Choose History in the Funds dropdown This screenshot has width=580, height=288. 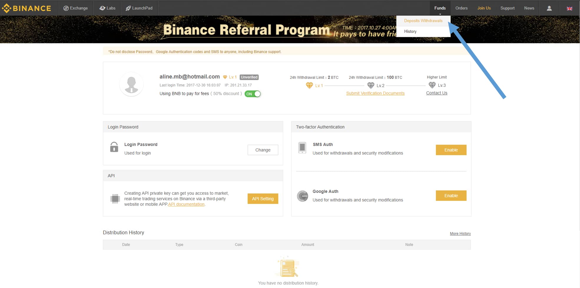(410, 32)
